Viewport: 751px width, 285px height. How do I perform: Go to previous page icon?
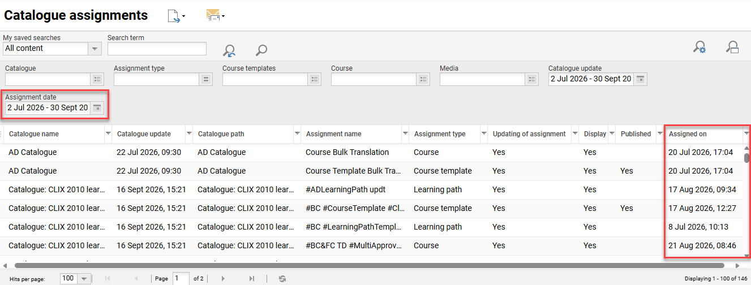coord(136,279)
